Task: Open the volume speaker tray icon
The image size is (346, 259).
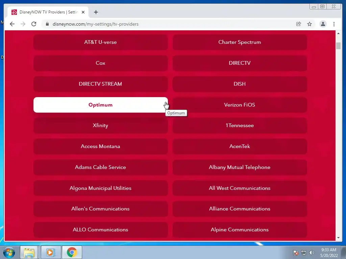Action: click(312, 253)
